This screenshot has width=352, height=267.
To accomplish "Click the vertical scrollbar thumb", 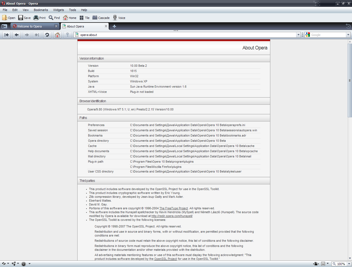I will tap(350, 80).
